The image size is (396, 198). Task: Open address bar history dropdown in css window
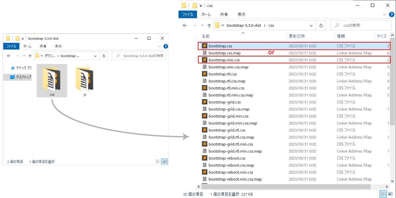(312, 25)
